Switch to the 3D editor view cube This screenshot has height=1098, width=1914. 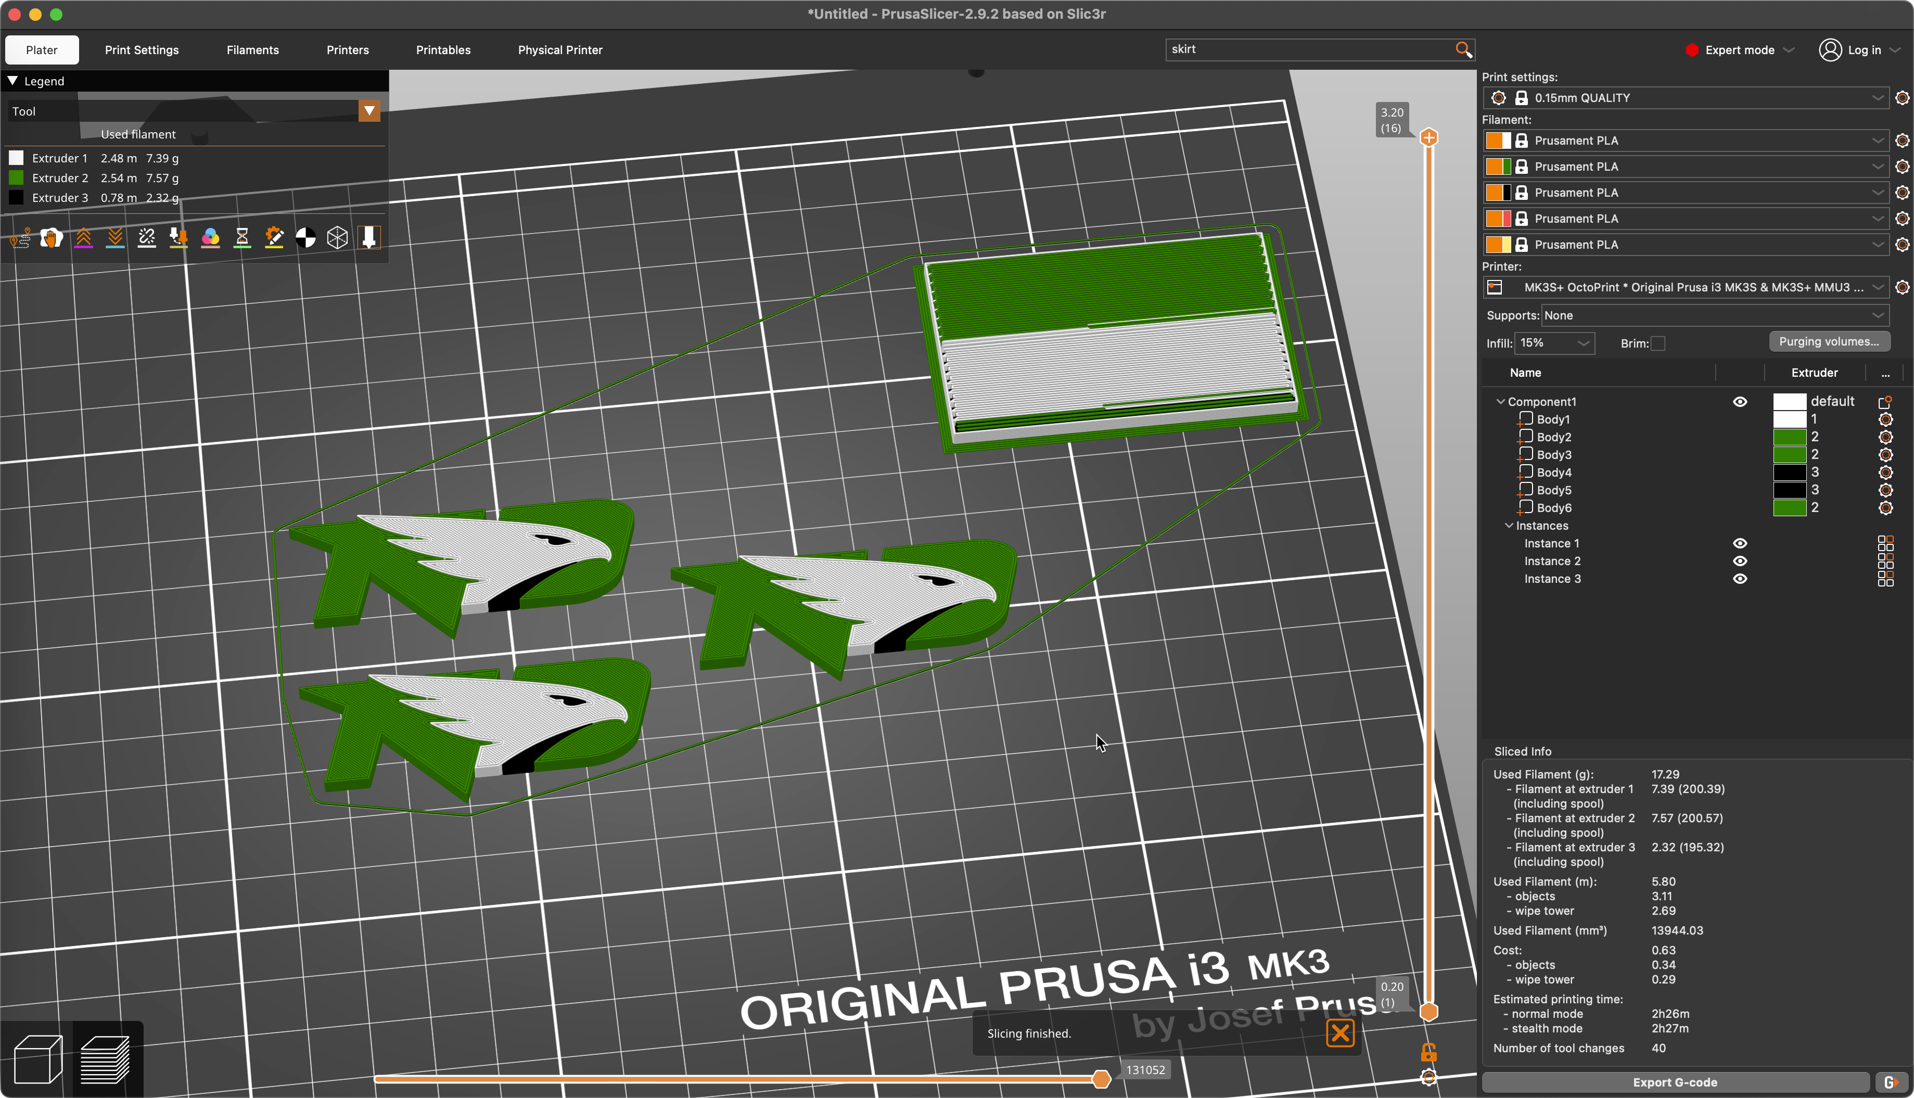click(x=37, y=1059)
